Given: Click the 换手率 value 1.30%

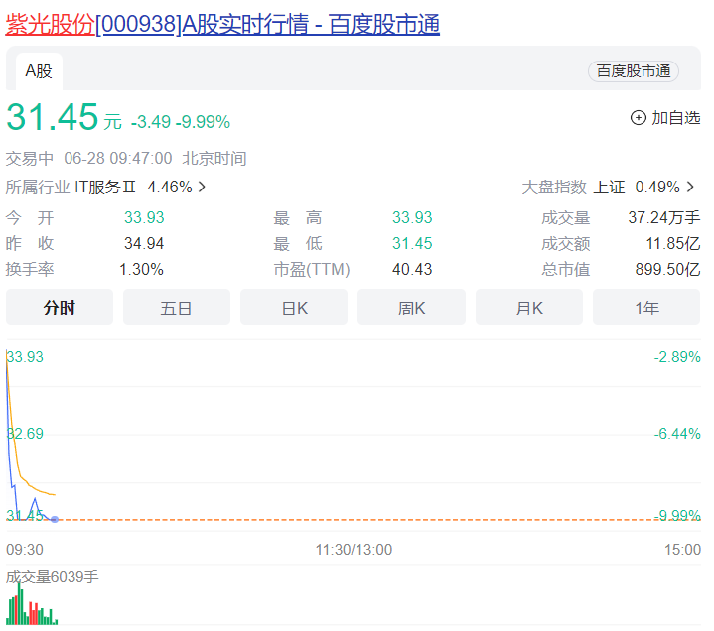Looking at the screenshot, I should [141, 269].
